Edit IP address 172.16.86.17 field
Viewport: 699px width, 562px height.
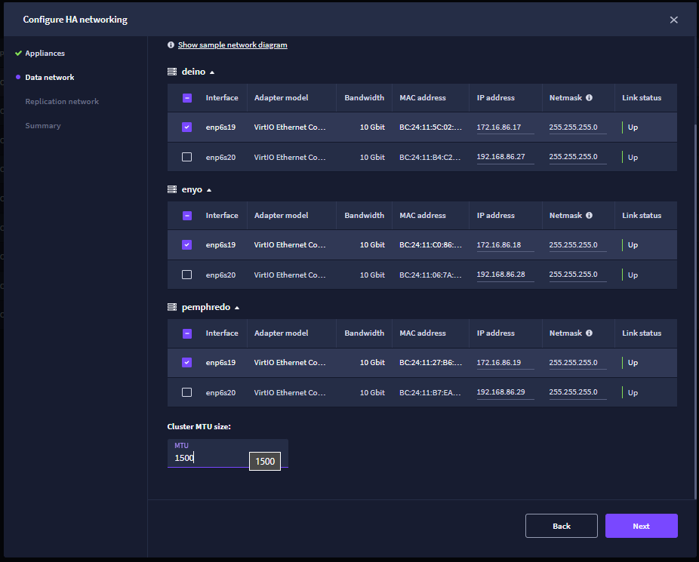505,127
